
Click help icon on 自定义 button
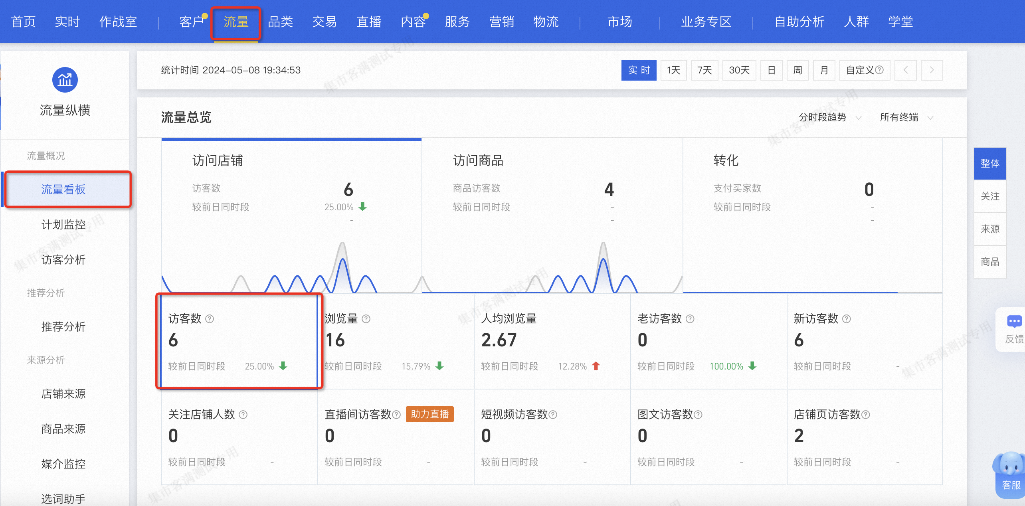[879, 70]
